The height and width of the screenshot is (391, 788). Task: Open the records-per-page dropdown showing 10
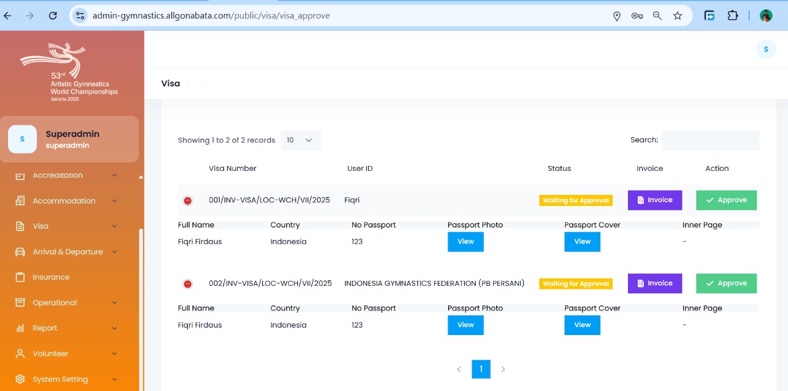coord(300,140)
